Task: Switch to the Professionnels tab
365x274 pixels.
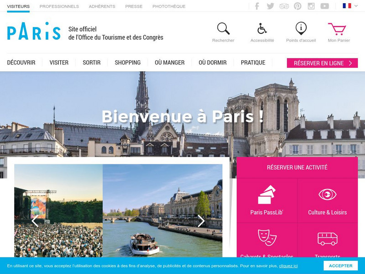Action: tap(59, 6)
